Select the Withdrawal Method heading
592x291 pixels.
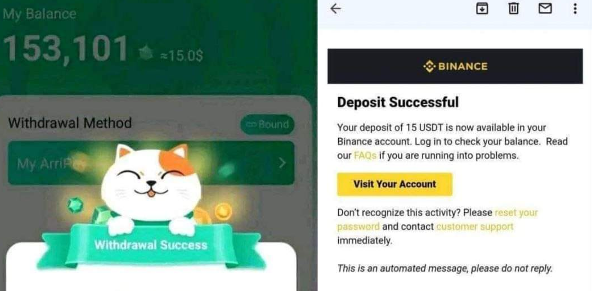coord(70,123)
